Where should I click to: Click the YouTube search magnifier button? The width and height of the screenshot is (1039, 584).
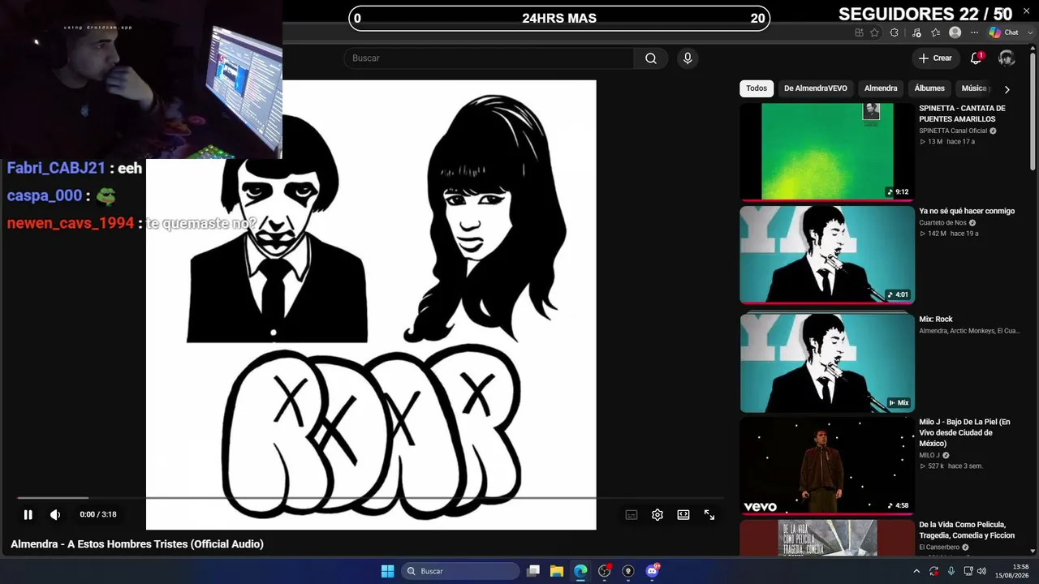pyautogui.click(x=651, y=58)
